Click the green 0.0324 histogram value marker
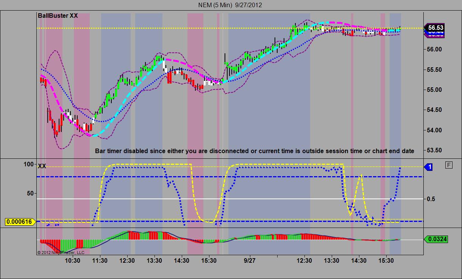462x279 pixels. 435,239
